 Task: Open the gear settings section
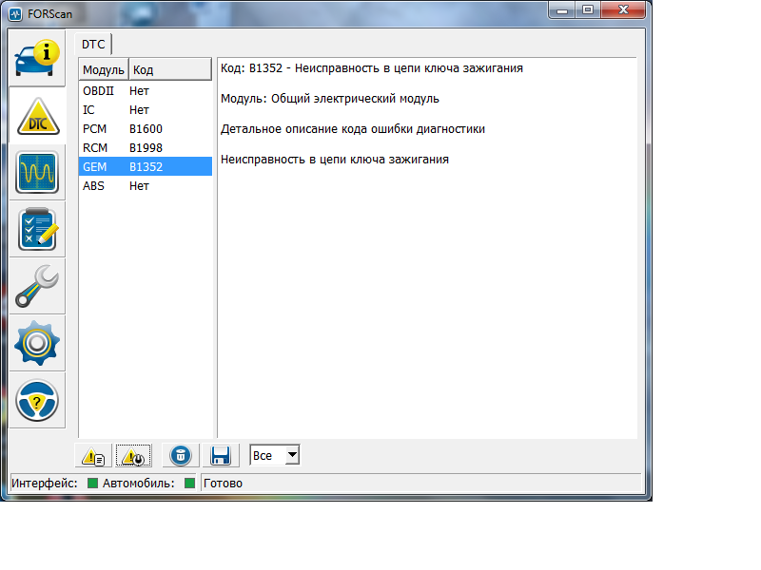[x=37, y=343]
